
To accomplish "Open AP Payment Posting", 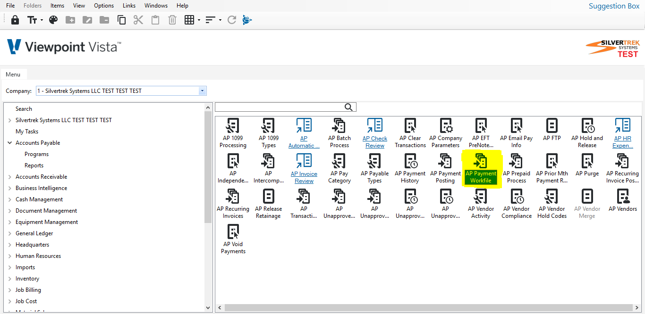I will pyautogui.click(x=446, y=169).
